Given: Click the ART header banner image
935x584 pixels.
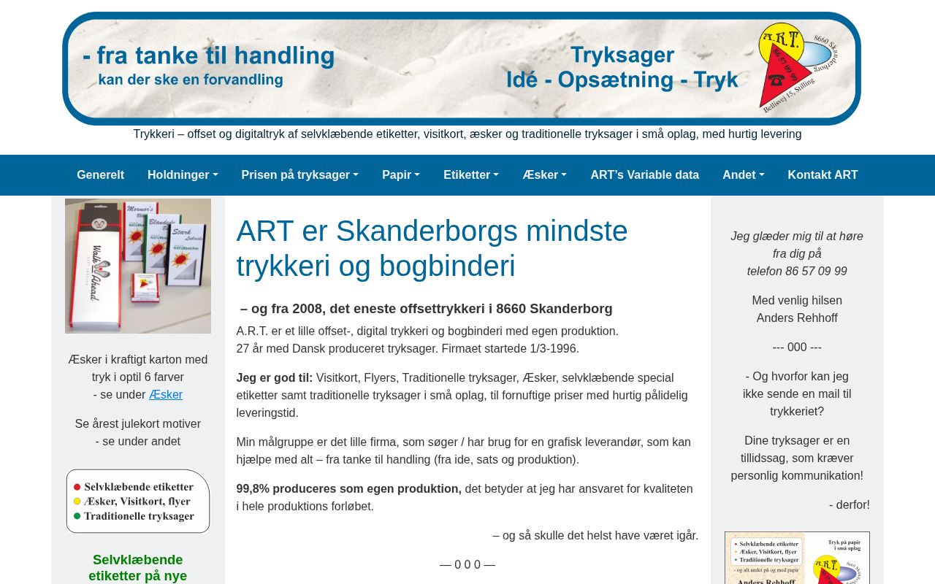Looking at the screenshot, I should click(x=462, y=69).
